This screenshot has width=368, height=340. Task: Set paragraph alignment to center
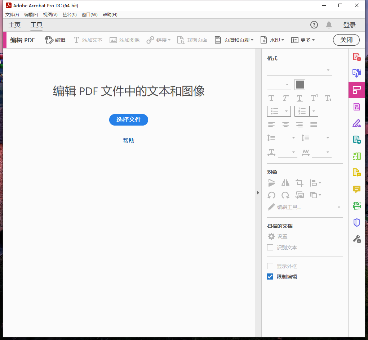[x=285, y=124]
